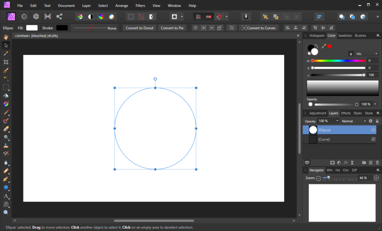Select the Paint Brush tool
Screen dimensions: 382x231
[6, 113]
